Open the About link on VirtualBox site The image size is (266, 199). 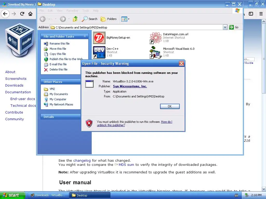coord(10,72)
